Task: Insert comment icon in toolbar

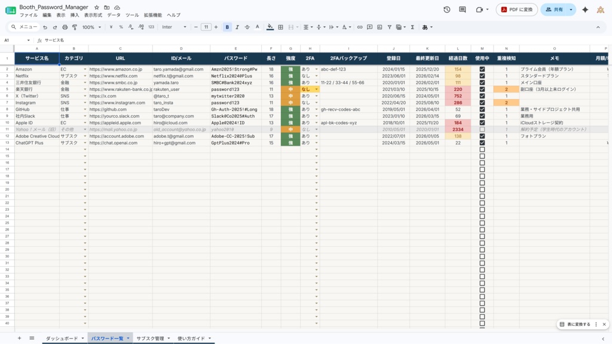Action: 369,27
